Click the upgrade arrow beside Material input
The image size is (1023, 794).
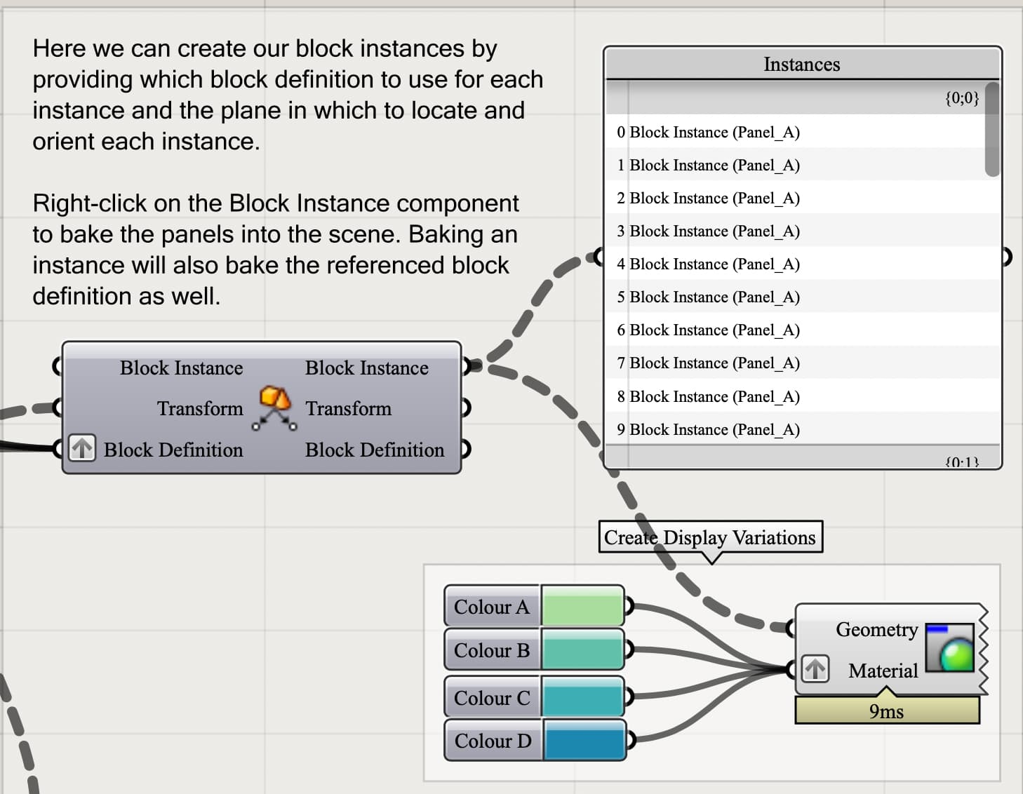pyautogui.click(x=815, y=671)
